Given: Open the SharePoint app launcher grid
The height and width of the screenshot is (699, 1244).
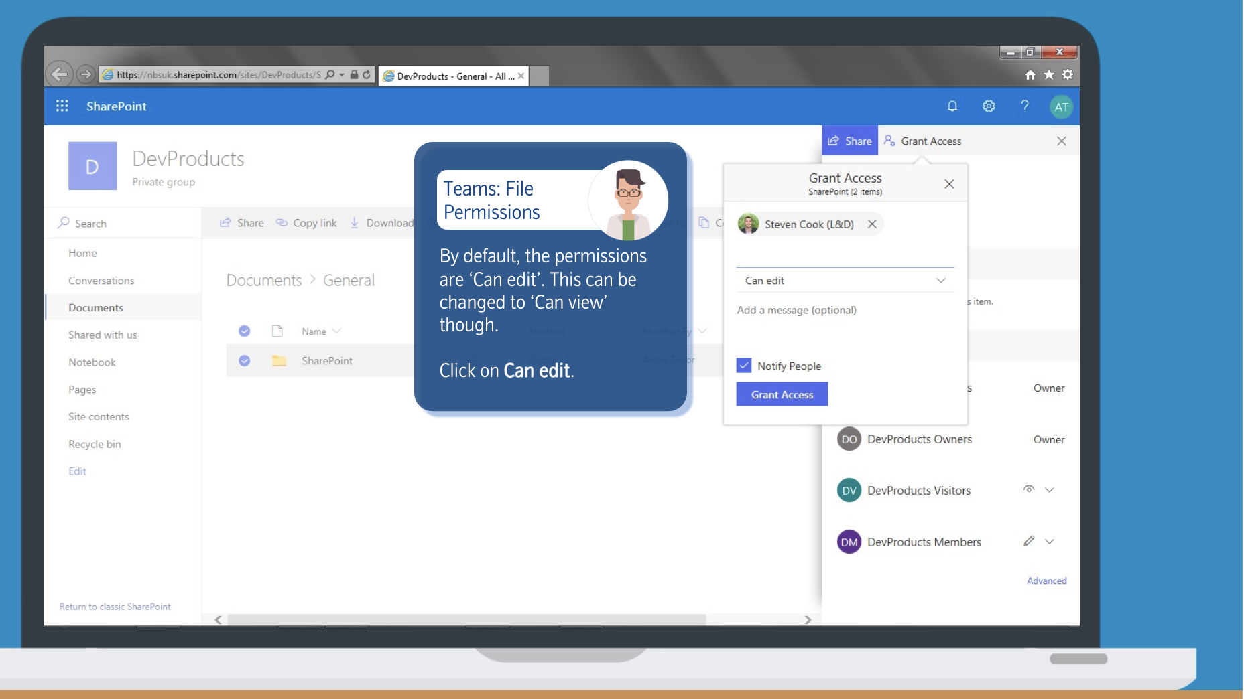Looking at the screenshot, I should coord(62,106).
